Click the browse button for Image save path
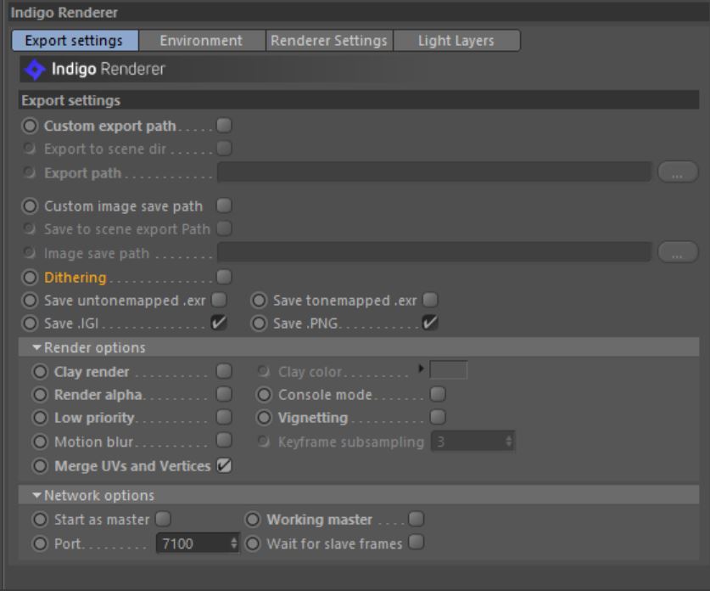710x591 pixels. tap(678, 252)
